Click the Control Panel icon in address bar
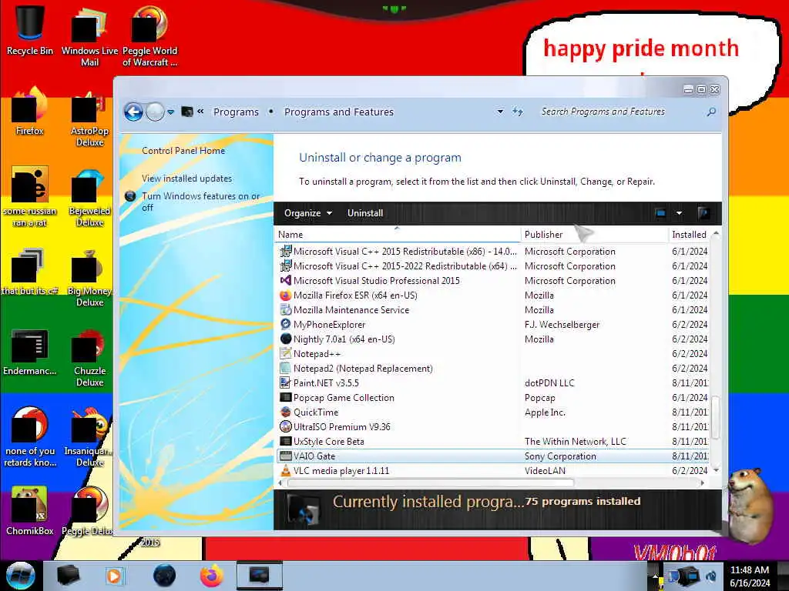Image resolution: width=789 pixels, height=591 pixels. coord(187,112)
